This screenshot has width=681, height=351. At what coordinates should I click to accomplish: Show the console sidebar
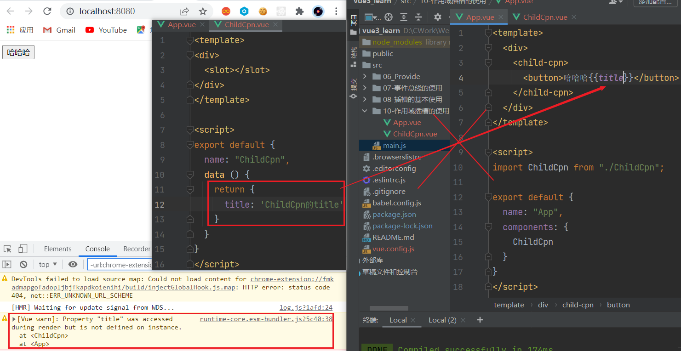(7, 264)
